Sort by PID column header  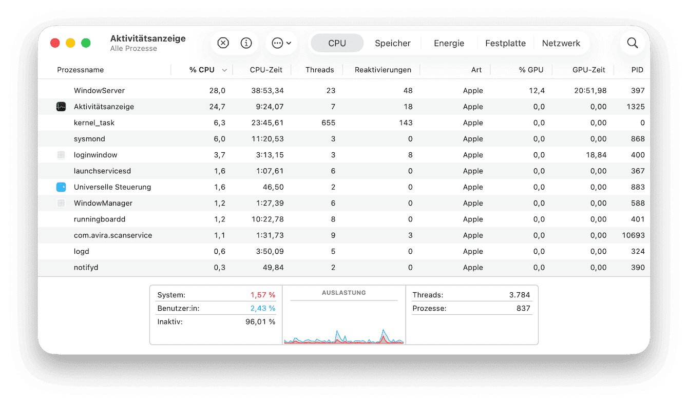click(637, 70)
